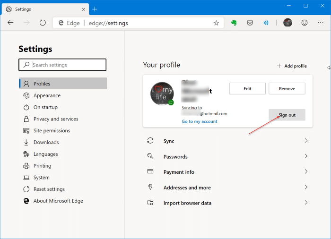331x239 pixels.
Task: Open Privacy and services settings
Action: point(63,119)
